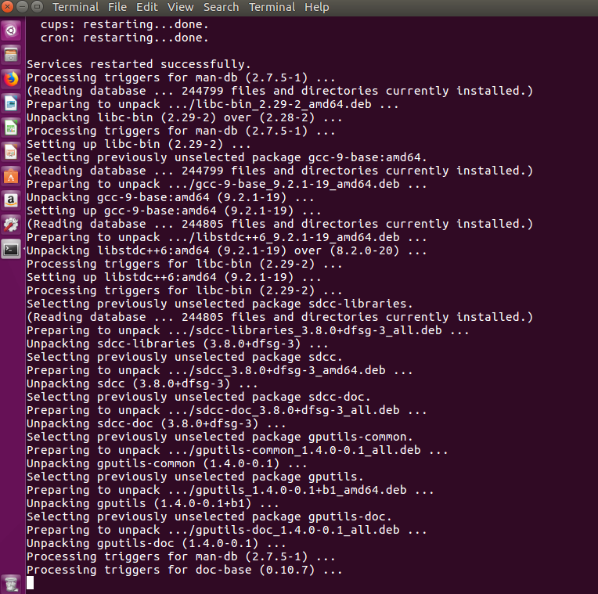
Task: Open the Edit menu
Action: pos(147,7)
